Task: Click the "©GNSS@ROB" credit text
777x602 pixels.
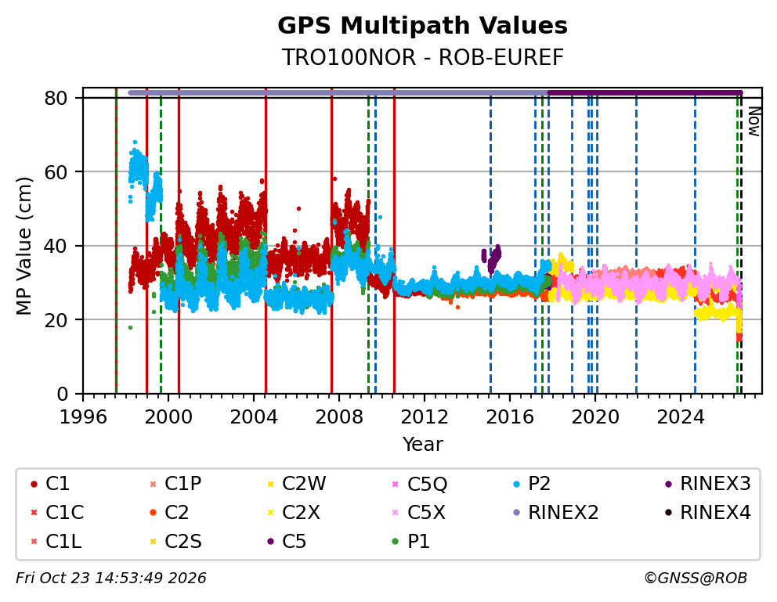Action: tap(696, 578)
